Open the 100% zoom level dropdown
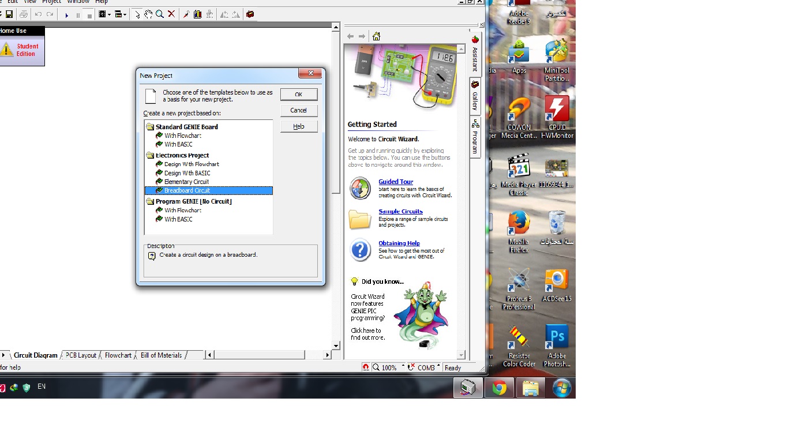 [389, 367]
